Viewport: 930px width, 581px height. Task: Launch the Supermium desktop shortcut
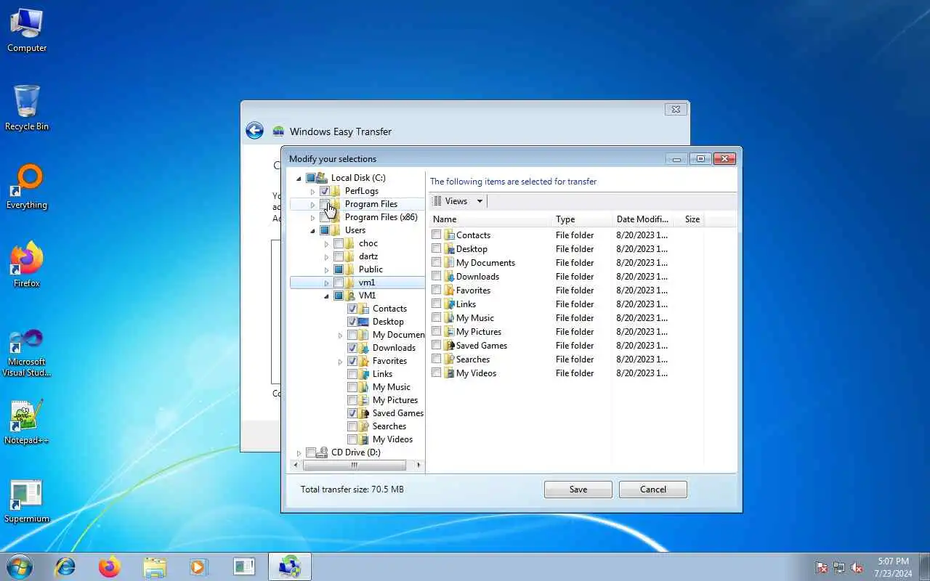(x=27, y=501)
